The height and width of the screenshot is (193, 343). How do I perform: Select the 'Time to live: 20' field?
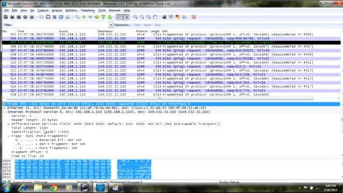point(27,156)
